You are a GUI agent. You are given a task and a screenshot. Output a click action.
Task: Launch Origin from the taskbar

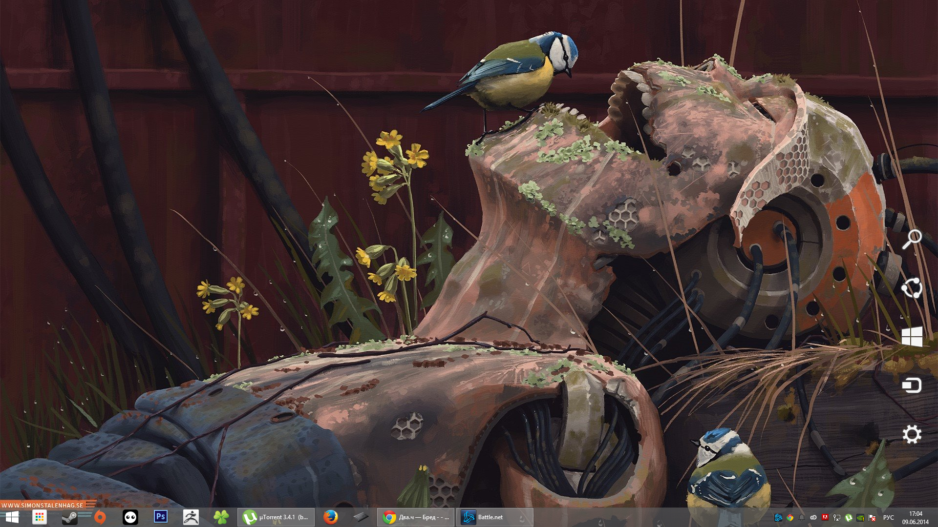coord(100,517)
